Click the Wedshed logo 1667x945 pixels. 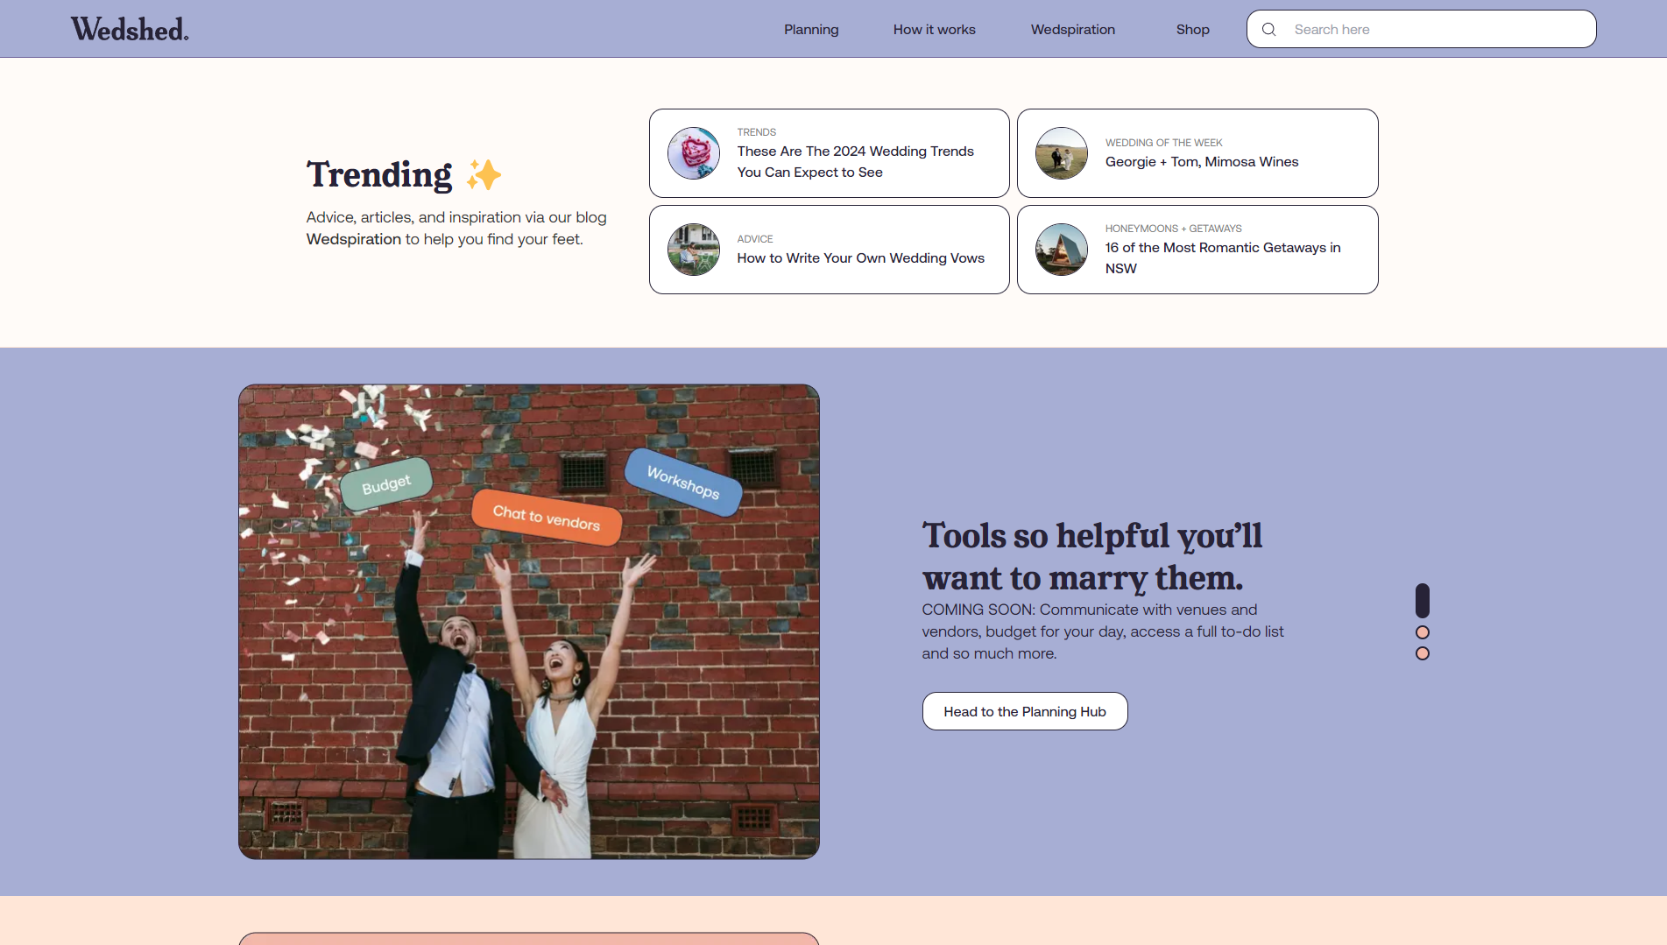(130, 29)
